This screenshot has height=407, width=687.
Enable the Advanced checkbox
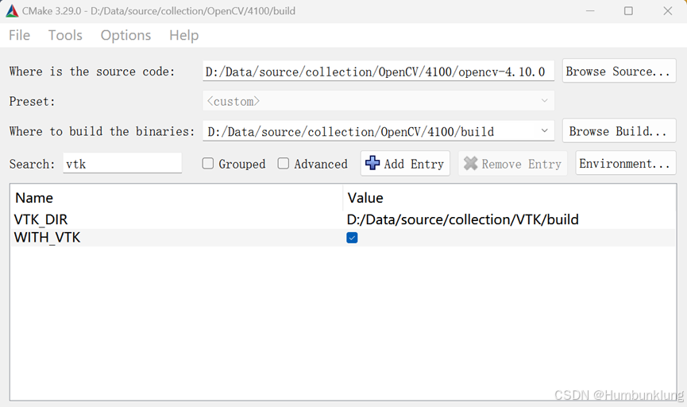point(284,164)
